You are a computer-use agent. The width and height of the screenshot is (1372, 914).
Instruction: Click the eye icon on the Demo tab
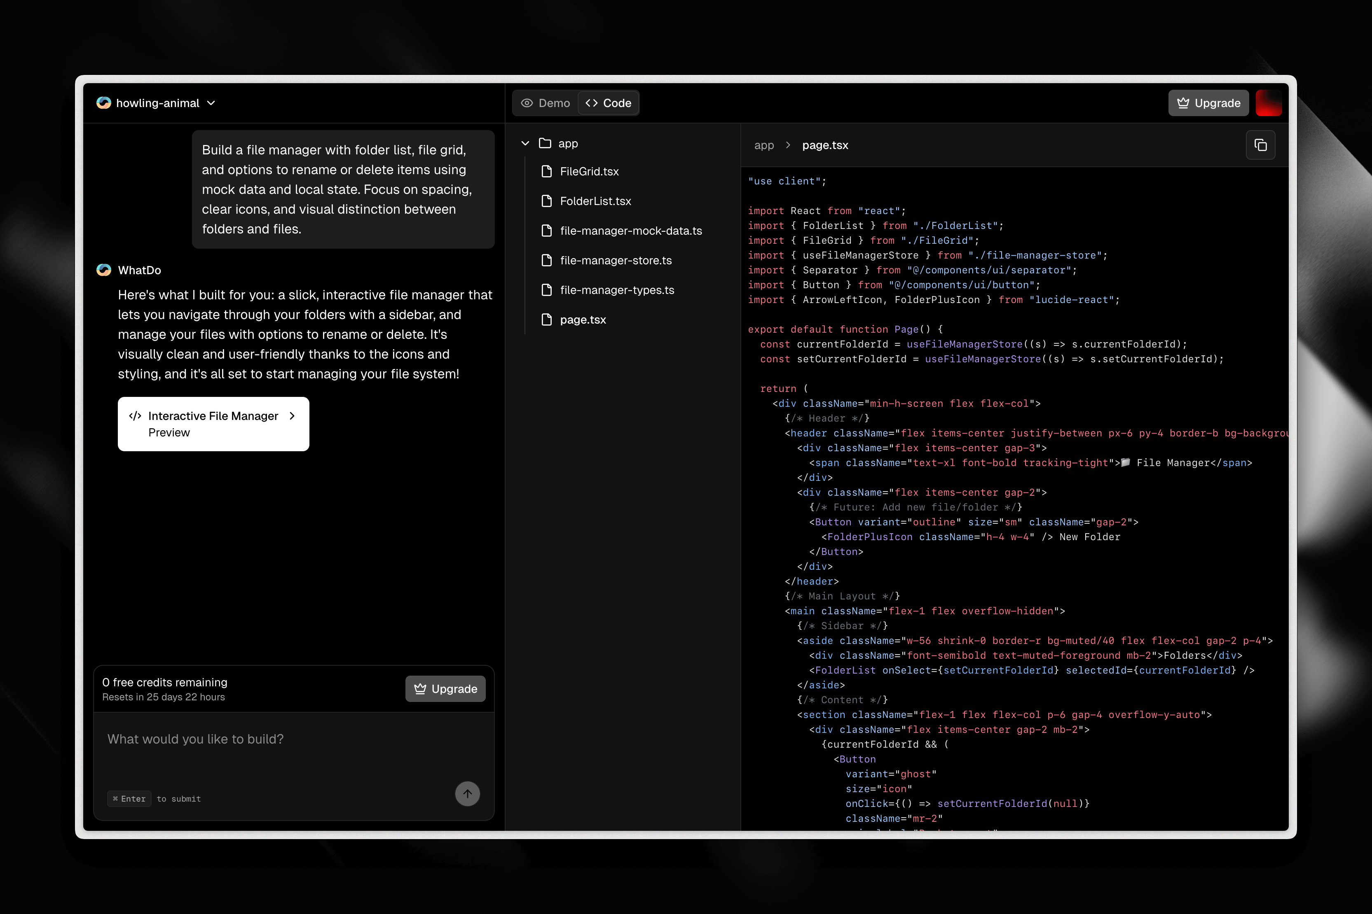527,103
